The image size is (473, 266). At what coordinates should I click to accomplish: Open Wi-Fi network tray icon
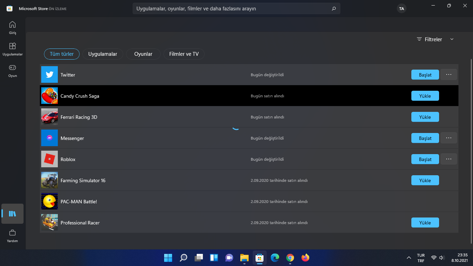(434, 258)
